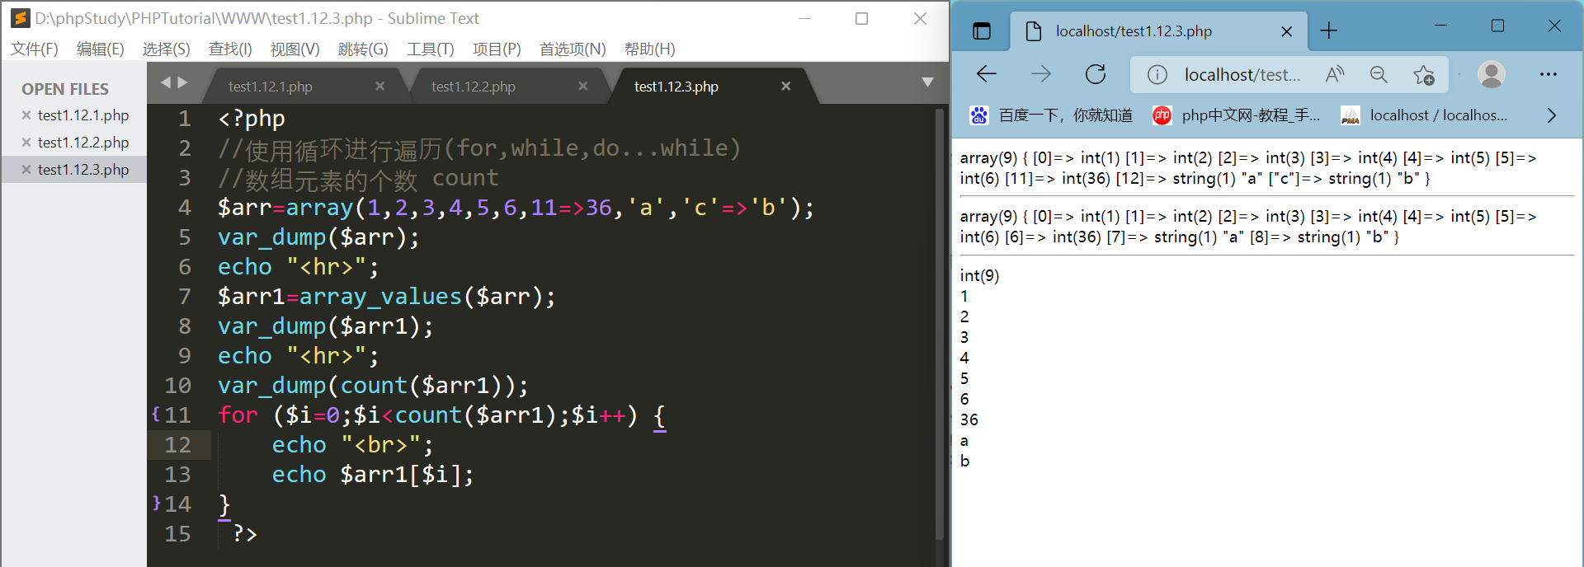Open the 跳转(G) menu
The image size is (1584, 567).
click(x=363, y=49)
